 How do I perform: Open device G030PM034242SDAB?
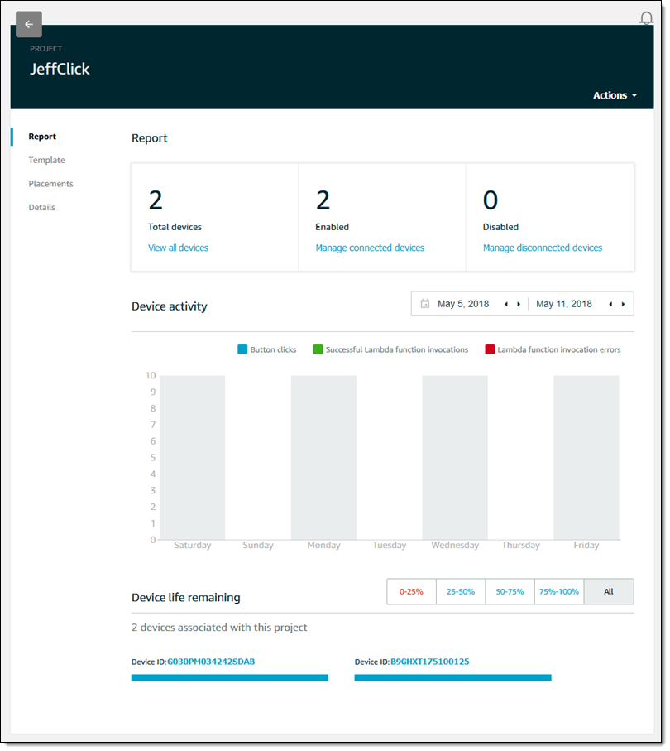[211, 662]
